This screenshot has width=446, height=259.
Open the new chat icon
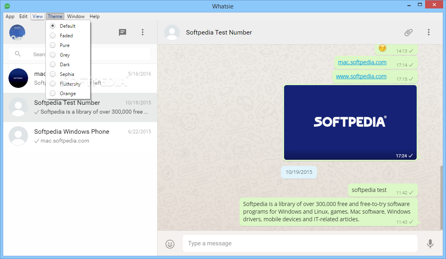122,33
